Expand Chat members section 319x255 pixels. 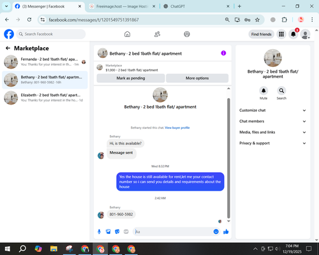pyautogui.click(x=272, y=121)
